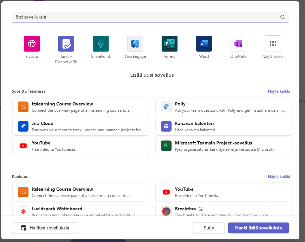Click the Lisää uusi sovellus heading
Screen dimensions: 305x242
152,75
